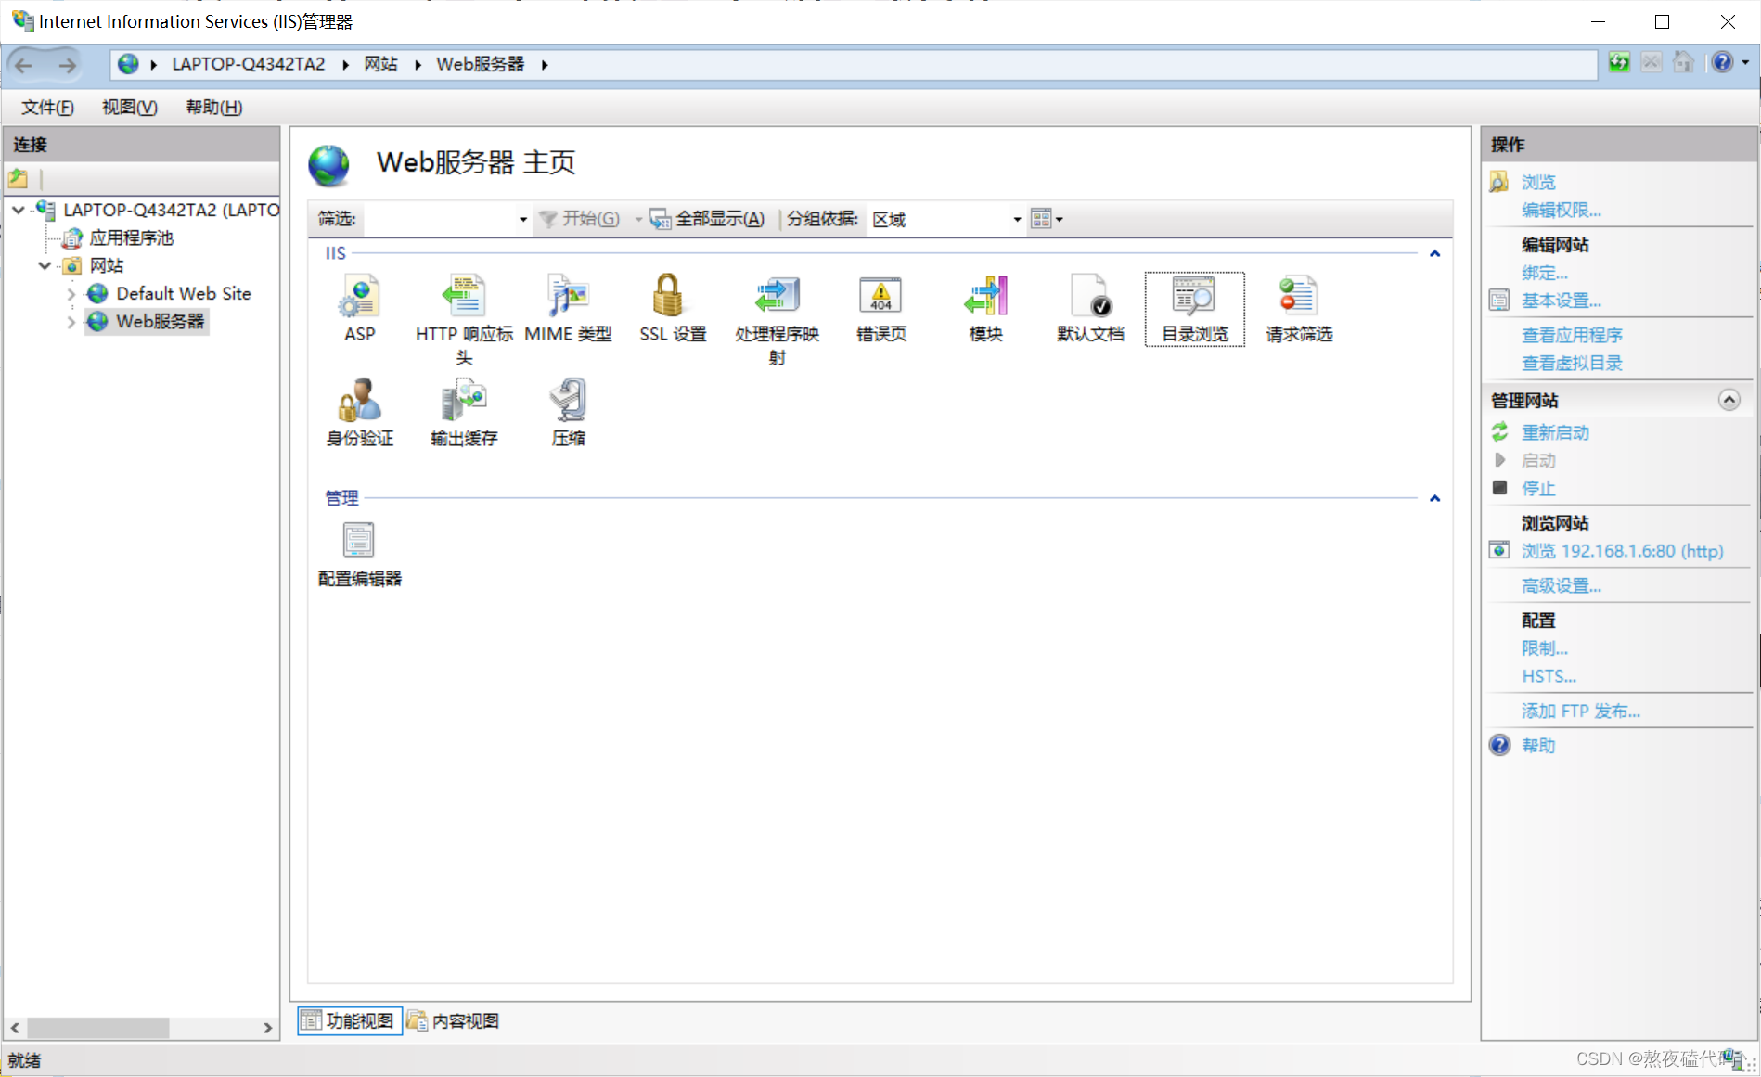Screen dimensions: 1761x1077
Task: Expand Default Web Site tree node
Action: pos(71,294)
